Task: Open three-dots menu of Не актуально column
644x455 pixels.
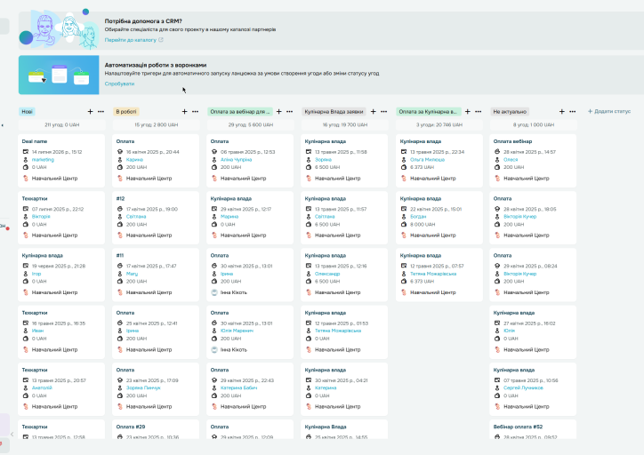Action: (573, 112)
